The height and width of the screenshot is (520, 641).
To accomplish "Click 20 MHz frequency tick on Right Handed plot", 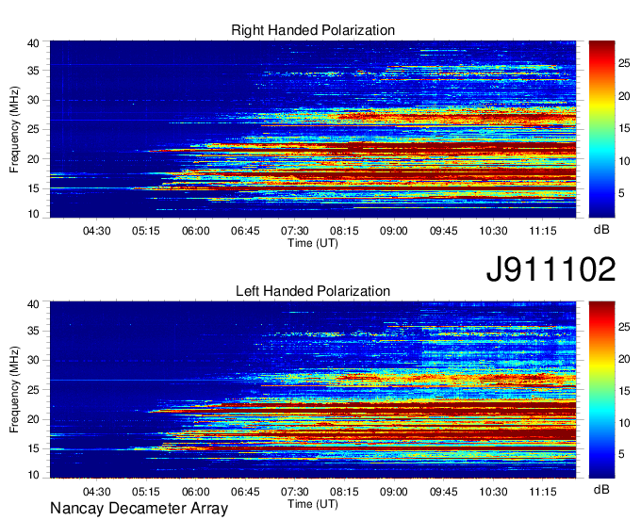I will point(34,159).
